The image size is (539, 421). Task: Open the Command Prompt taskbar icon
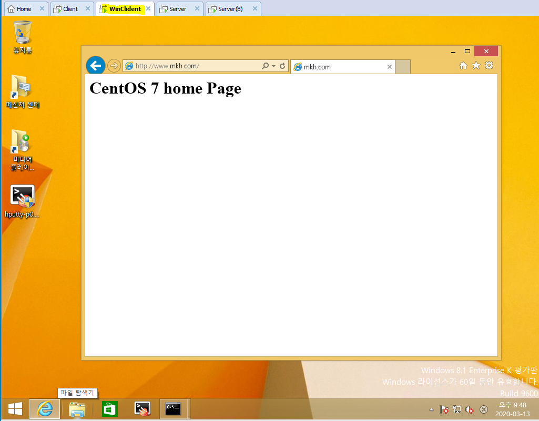[x=174, y=408]
